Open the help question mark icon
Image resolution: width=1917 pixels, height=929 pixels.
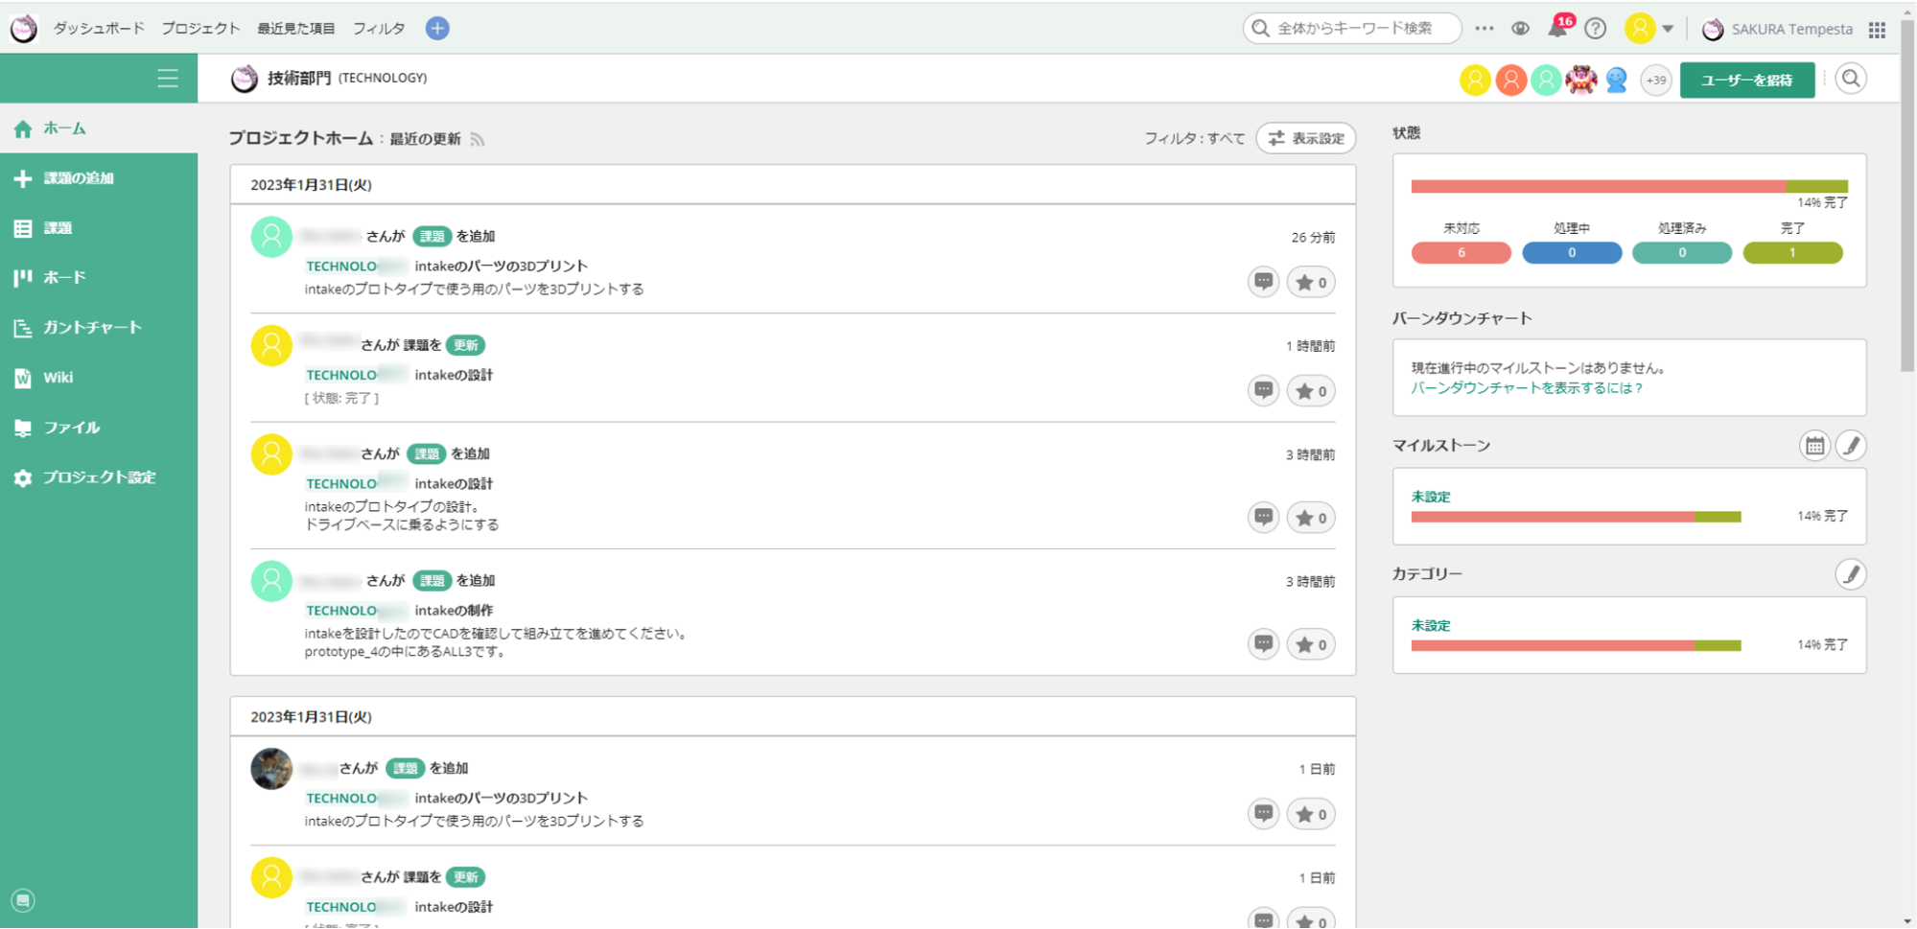1596,29
